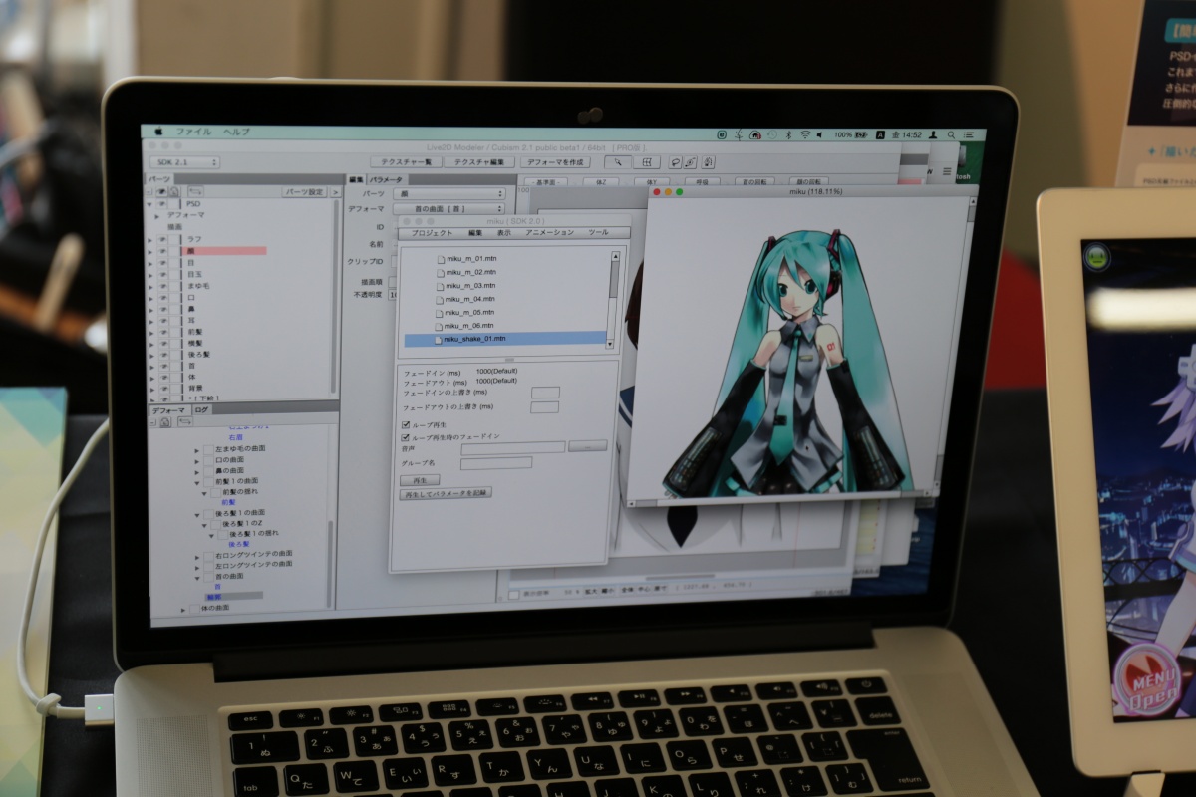Image resolution: width=1196 pixels, height=797 pixels.
Task: Click lock icon in Deformer panel header
Action: pyautogui.click(x=165, y=422)
